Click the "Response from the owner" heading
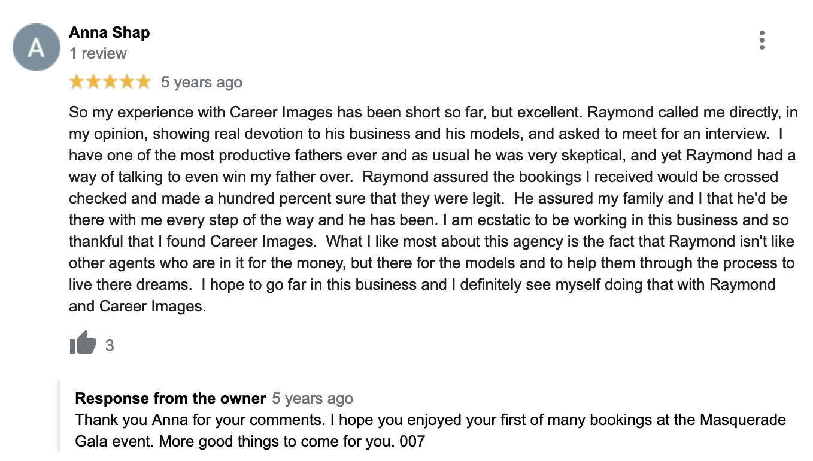 pyautogui.click(x=171, y=398)
